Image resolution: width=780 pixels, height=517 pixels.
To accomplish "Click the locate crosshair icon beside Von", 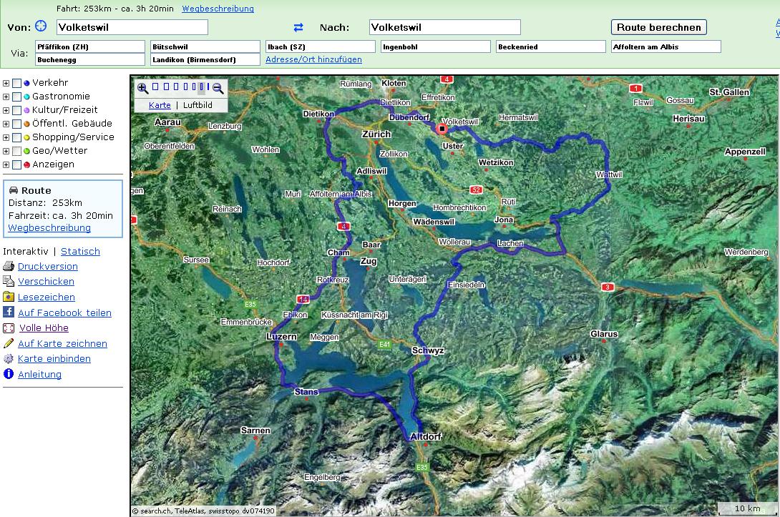I will pyautogui.click(x=41, y=26).
